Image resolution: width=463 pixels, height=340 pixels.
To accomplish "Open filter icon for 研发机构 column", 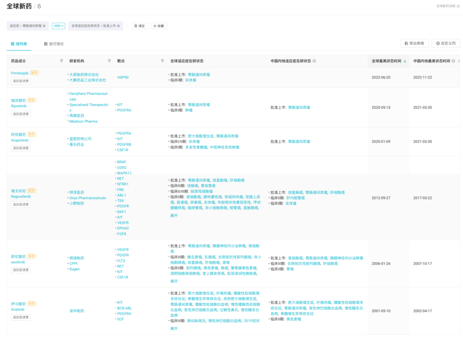I will click(109, 61).
